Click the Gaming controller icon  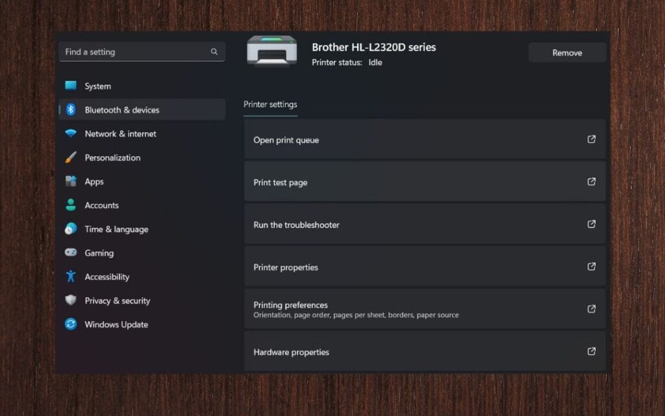[71, 253]
